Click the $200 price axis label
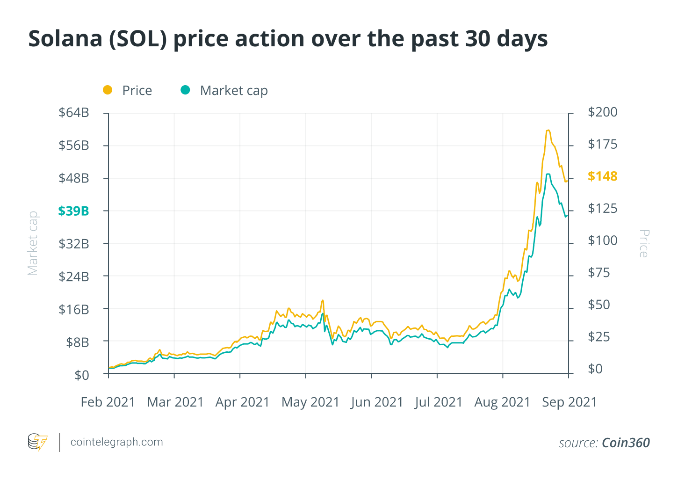This screenshot has height=480, width=678. [602, 112]
